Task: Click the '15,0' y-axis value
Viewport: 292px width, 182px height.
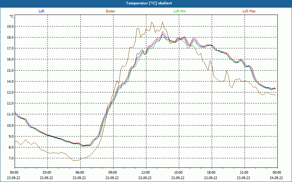Action: 11,70
